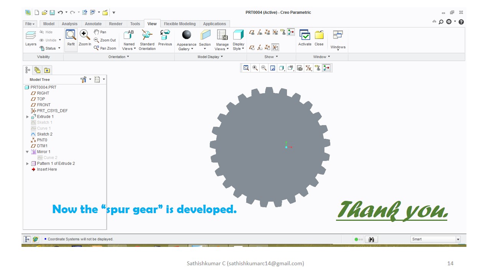Toggle plane display in the Show group
This screenshot has width=491, height=276.
(252, 32)
